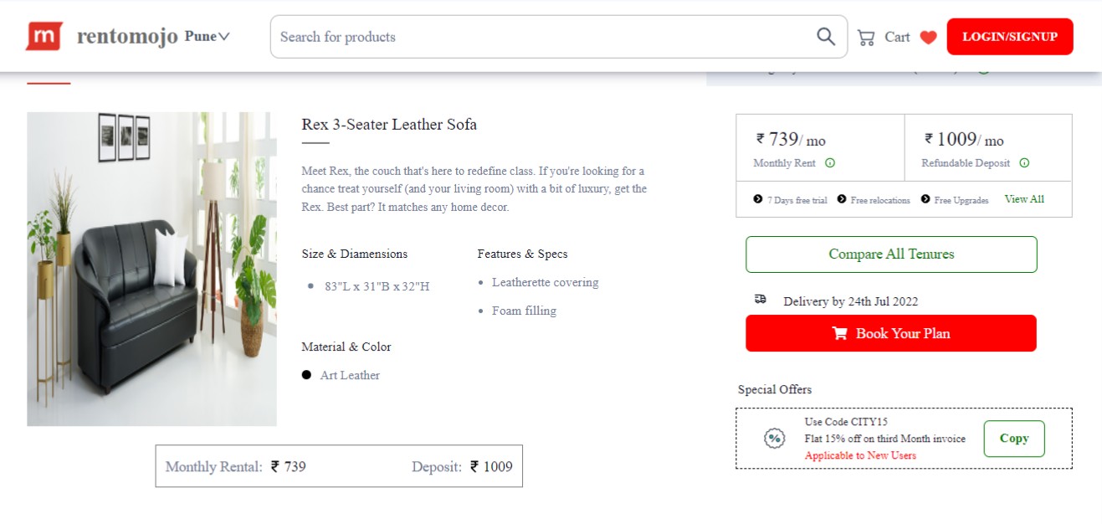1102x524 pixels.
Task: Copy the CITY15 coupon code
Action: click(1013, 439)
